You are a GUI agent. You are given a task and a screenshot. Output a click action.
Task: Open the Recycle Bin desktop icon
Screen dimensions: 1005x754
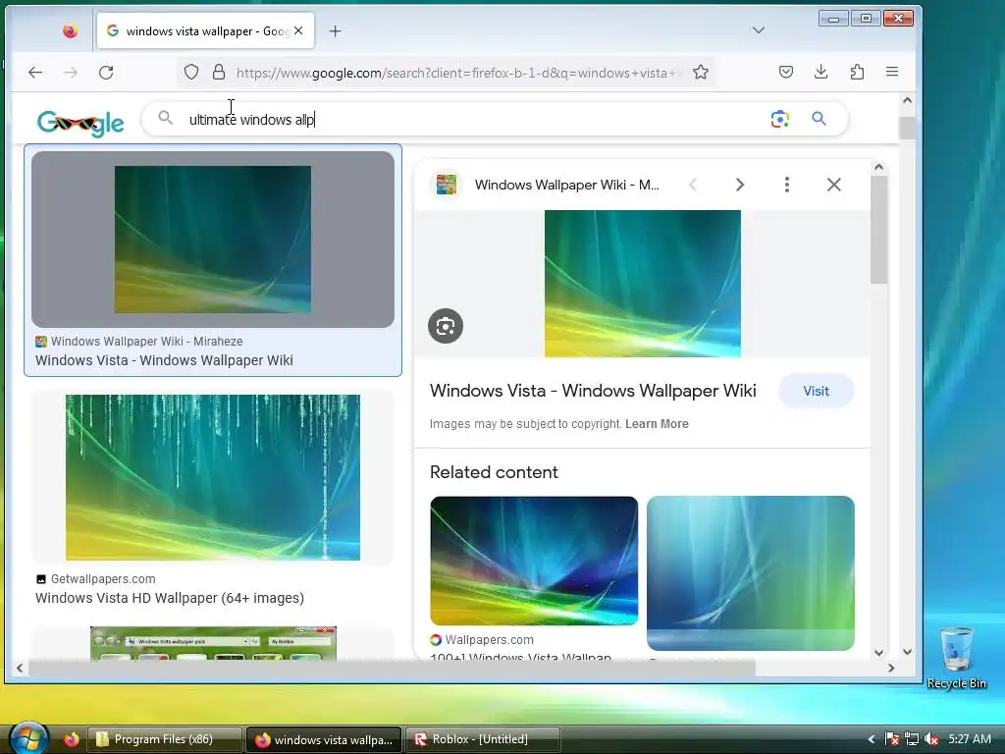point(956,657)
